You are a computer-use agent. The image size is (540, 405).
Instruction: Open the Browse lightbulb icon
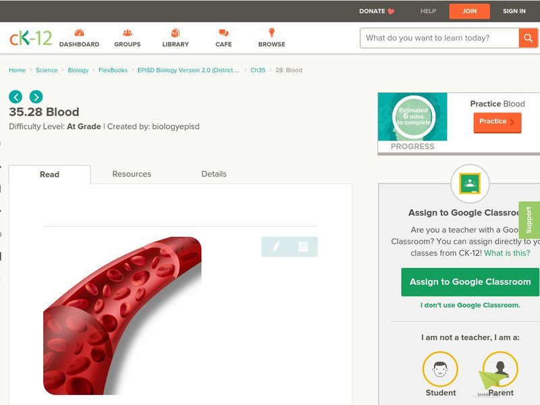[x=271, y=32]
